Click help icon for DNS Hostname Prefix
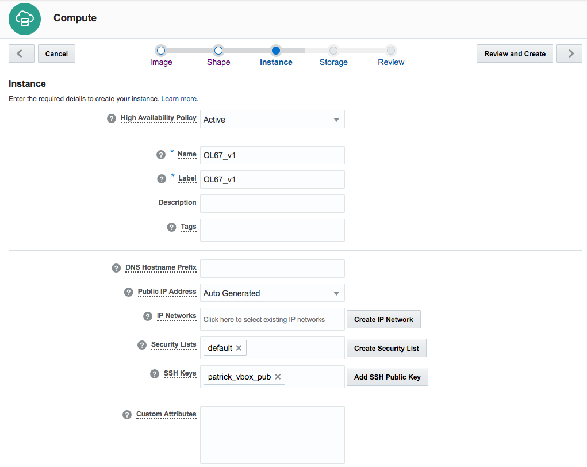This screenshot has width=587, height=467. tap(116, 268)
